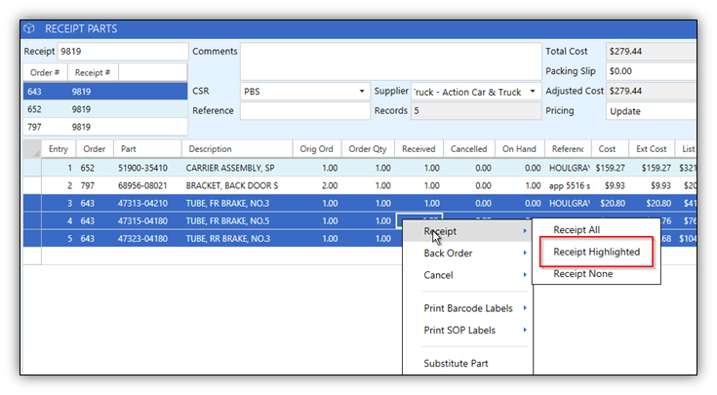Click TUBE, RR BRAKE, NO.3 description

(x=236, y=239)
